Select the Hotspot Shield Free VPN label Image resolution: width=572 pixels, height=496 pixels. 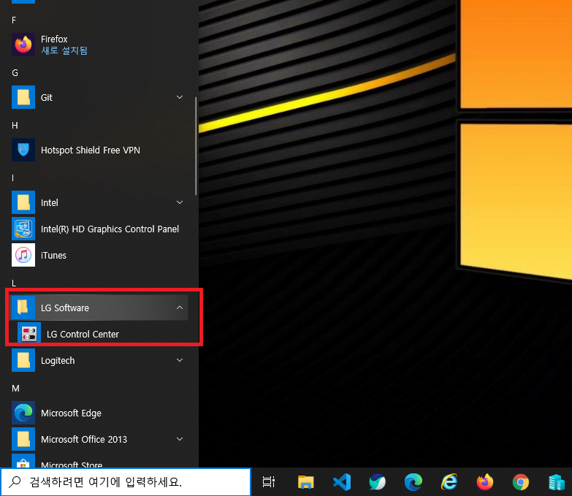[x=91, y=150]
